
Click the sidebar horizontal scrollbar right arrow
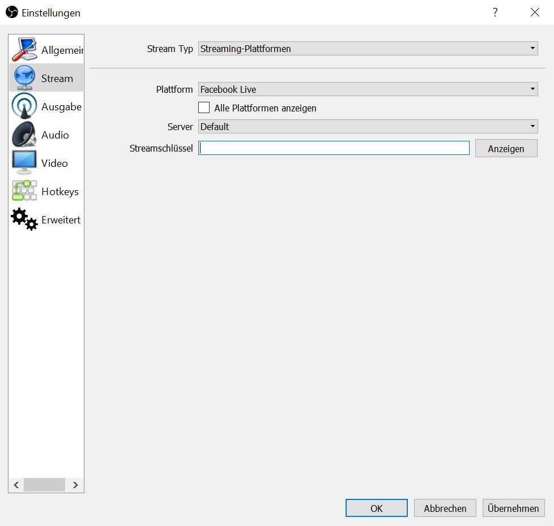pyautogui.click(x=75, y=485)
